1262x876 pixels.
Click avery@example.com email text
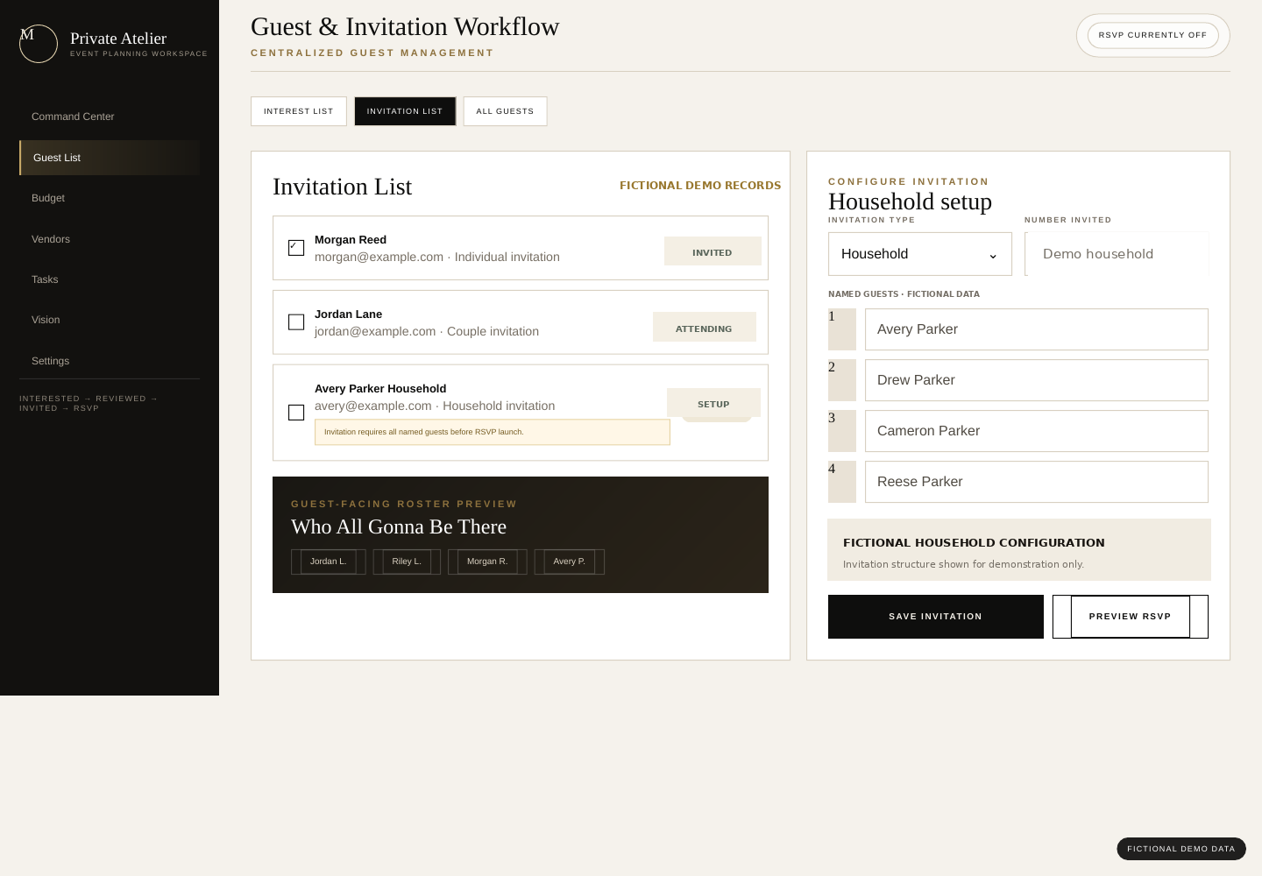(x=373, y=406)
